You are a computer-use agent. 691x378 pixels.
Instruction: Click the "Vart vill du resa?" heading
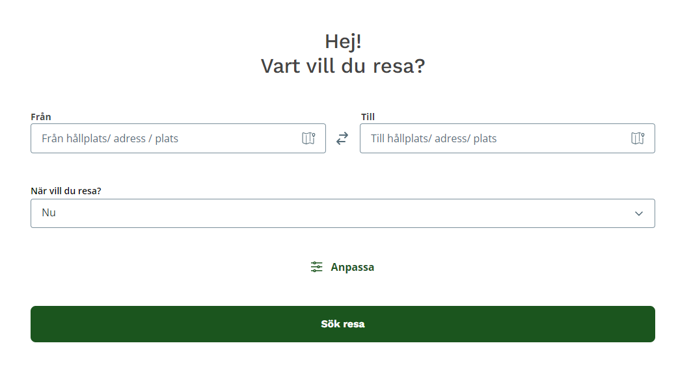[343, 66]
